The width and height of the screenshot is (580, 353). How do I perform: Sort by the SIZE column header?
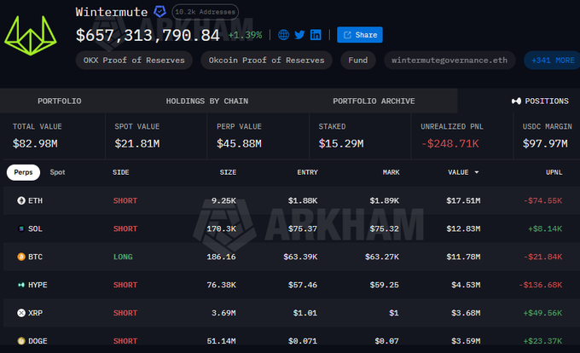[x=228, y=172]
